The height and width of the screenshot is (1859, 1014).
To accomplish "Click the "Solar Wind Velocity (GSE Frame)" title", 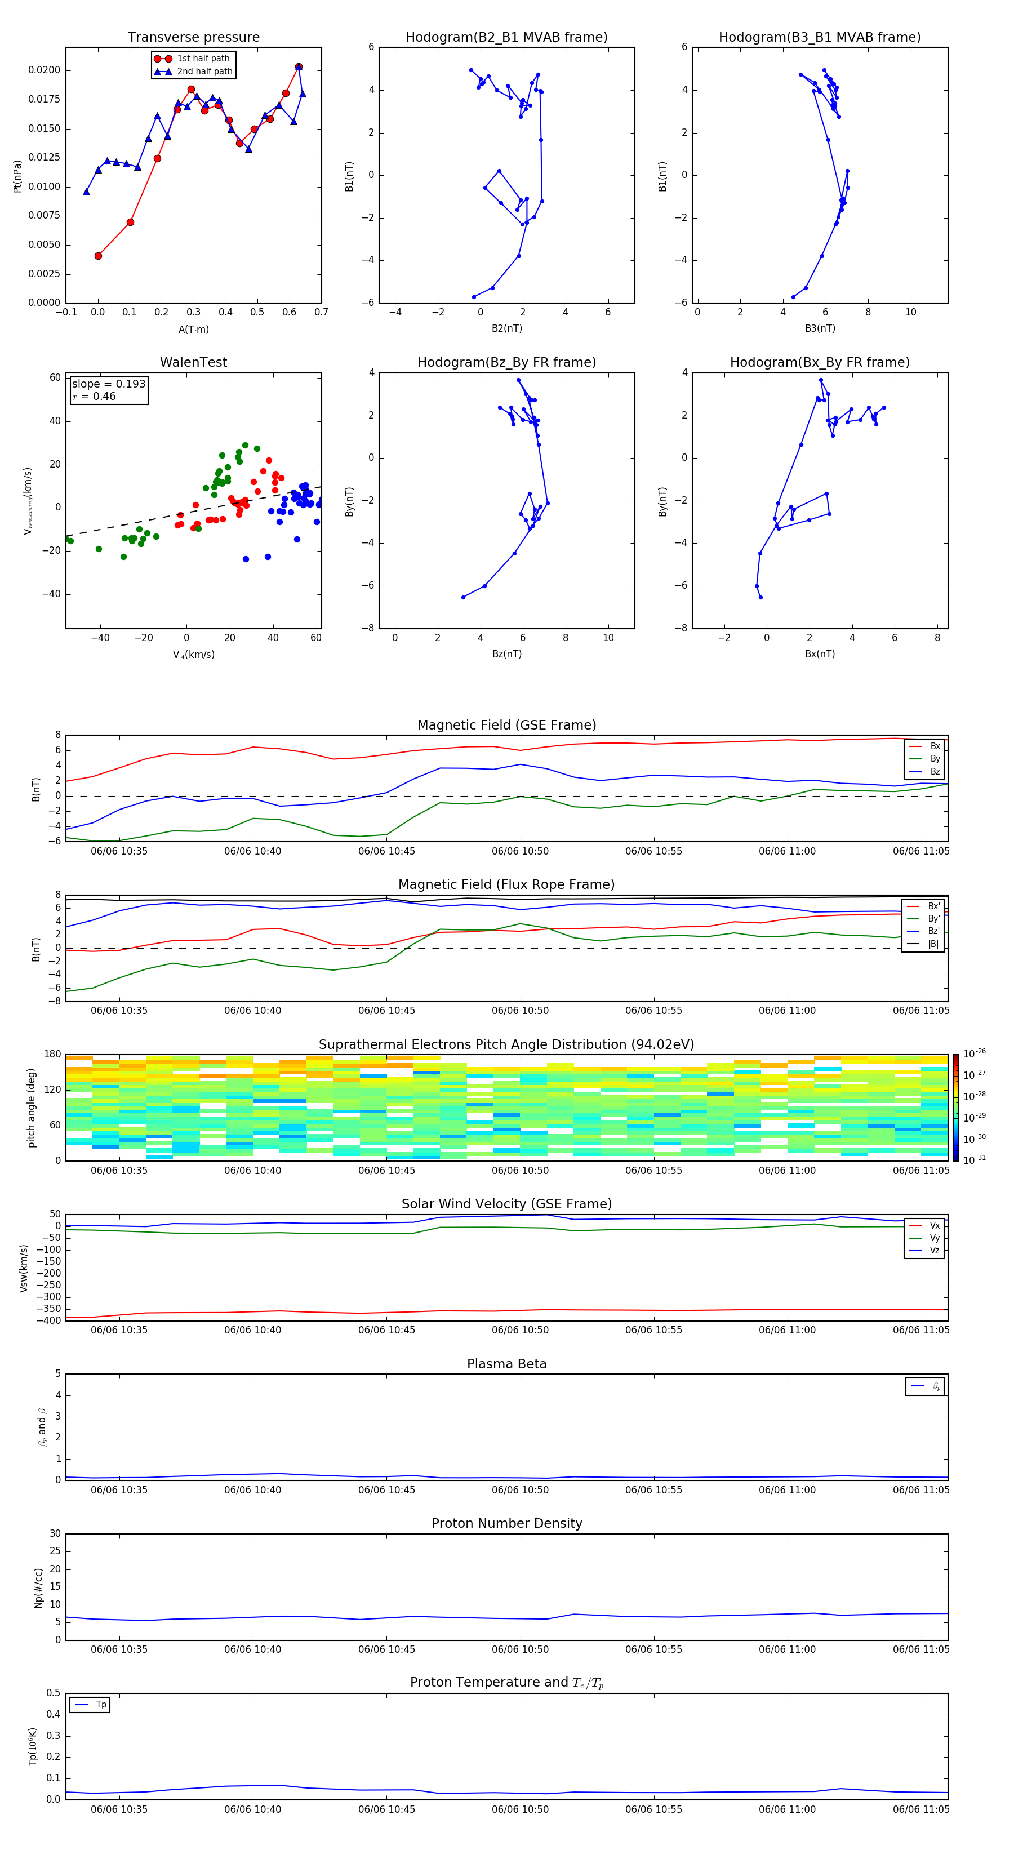I will (x=506, y=1204).
